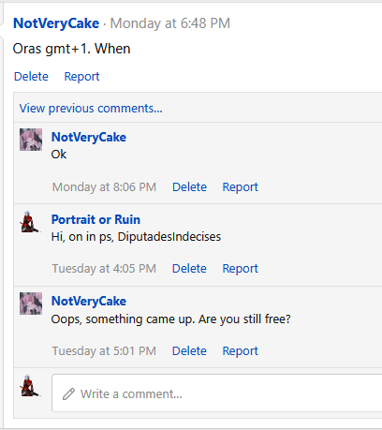Open NotVeryCake profile from the post header
The width and height of the screenshot is (382, 430).
(56, 23)
